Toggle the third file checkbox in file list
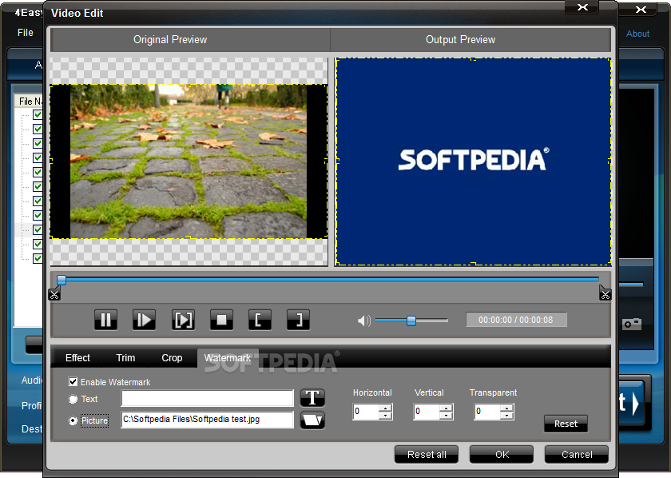 38,143
